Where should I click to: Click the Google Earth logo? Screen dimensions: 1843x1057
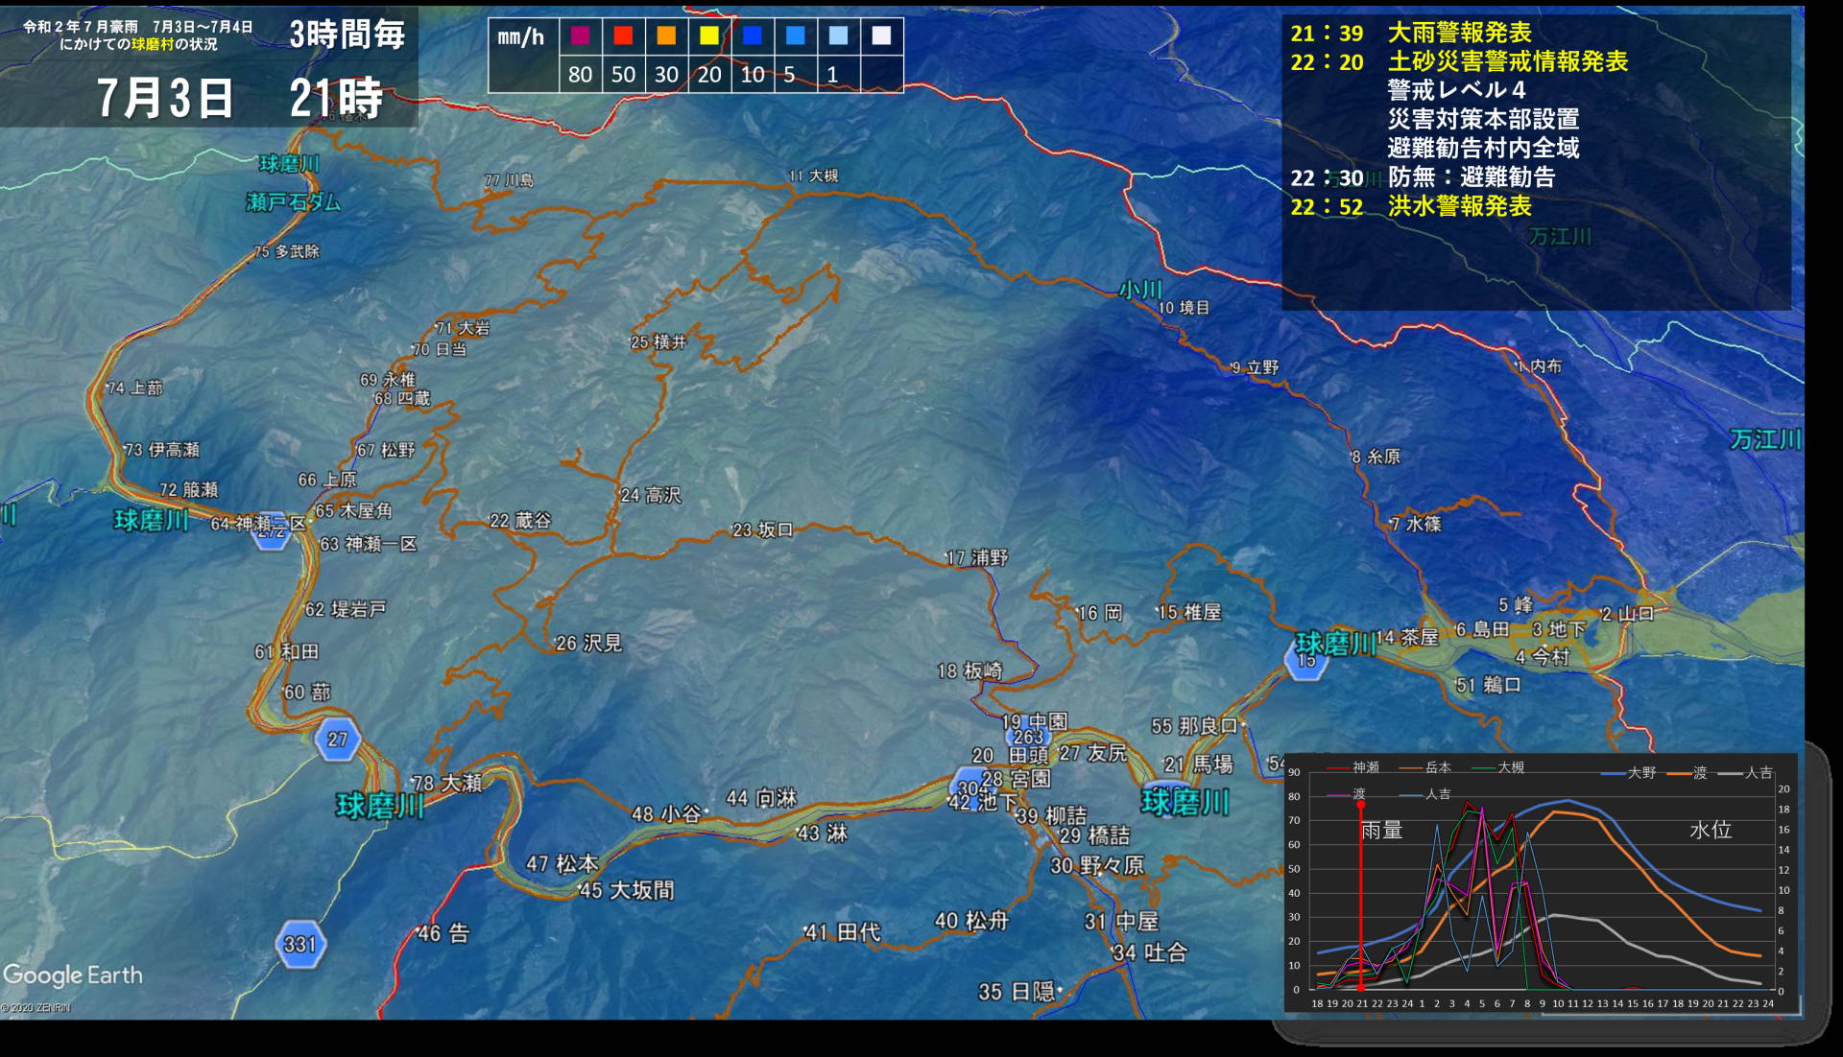tap(73, 975)
